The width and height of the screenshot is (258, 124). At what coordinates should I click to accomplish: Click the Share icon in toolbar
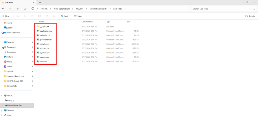click(47, 16)
